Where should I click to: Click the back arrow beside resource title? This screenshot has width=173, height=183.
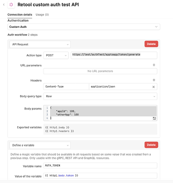click(4, 5)
